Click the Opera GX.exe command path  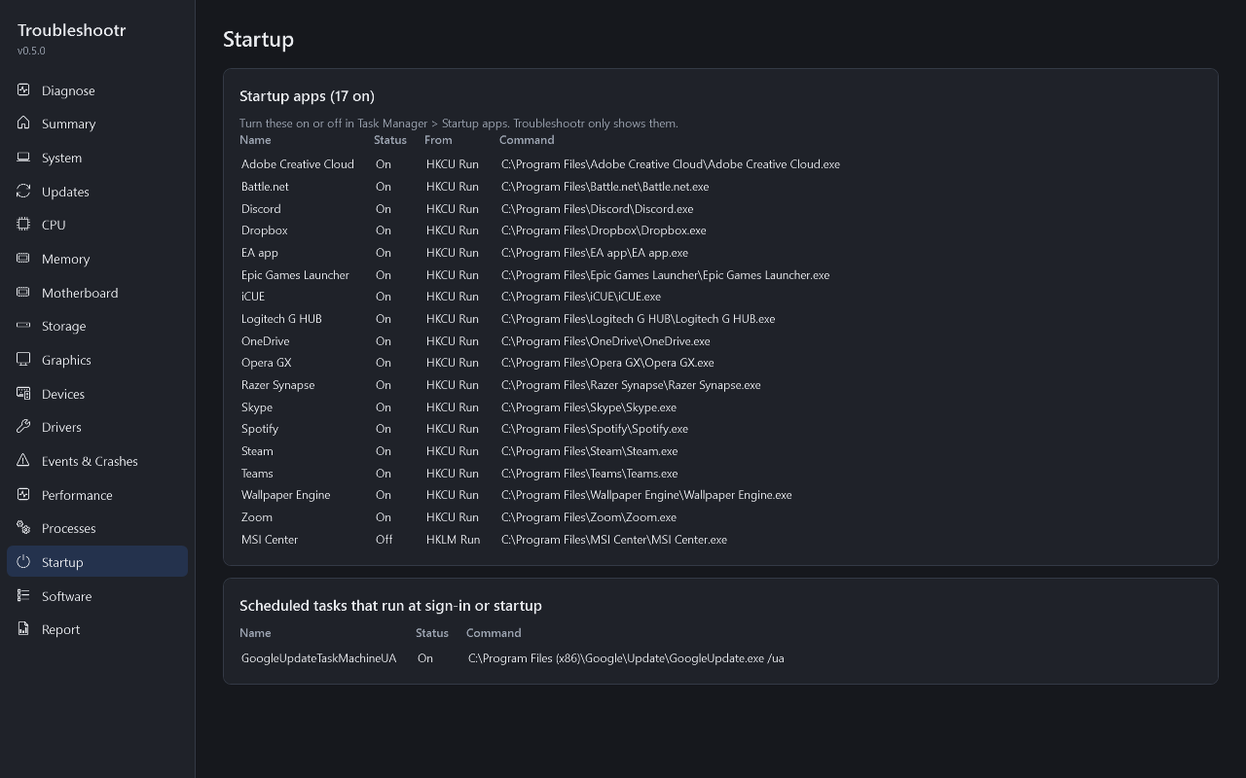coord(607,363)
